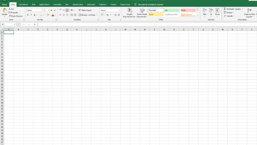Apply the Normal cell style
Screen dimensions: 257x145
tap(156, 10)
